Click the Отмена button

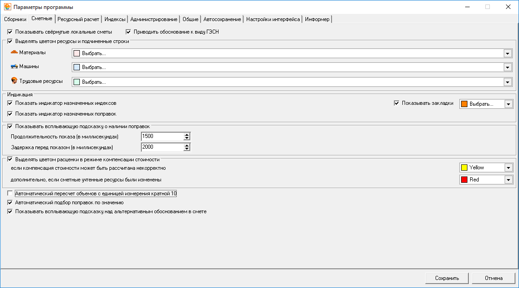pyautogui.click(x=493, y=278)
